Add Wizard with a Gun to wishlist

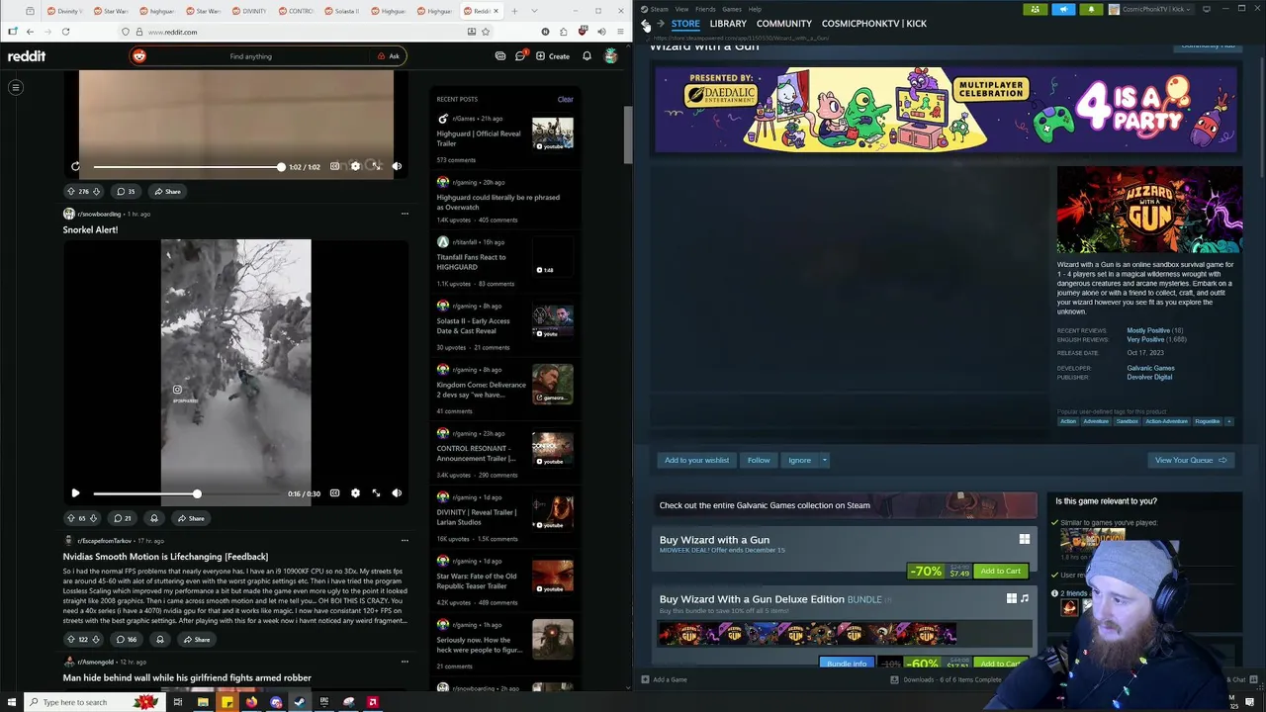click(696, 460)
